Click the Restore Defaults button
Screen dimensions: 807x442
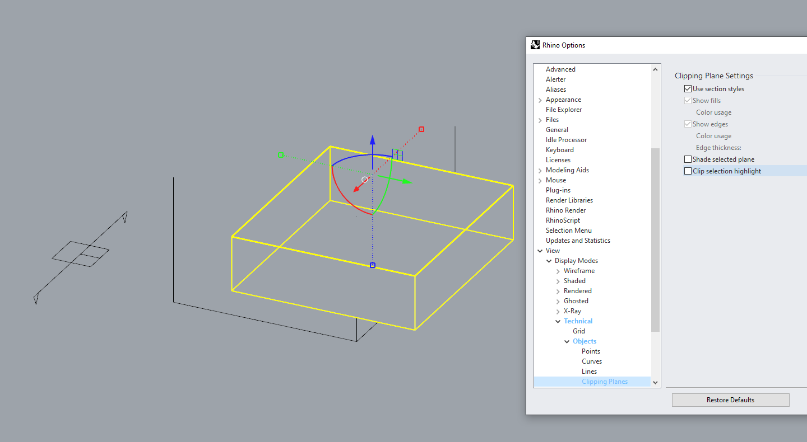pyautogui.click(x=730, y=399)
